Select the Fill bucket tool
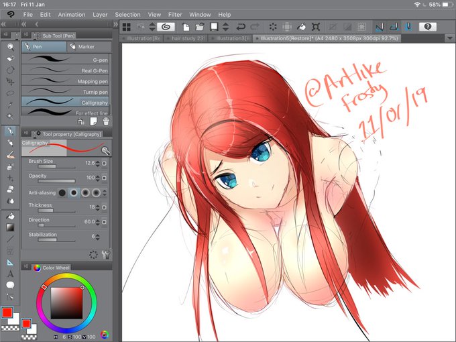The height and width of the screenshot is (342, 456). tap(10, 216)
